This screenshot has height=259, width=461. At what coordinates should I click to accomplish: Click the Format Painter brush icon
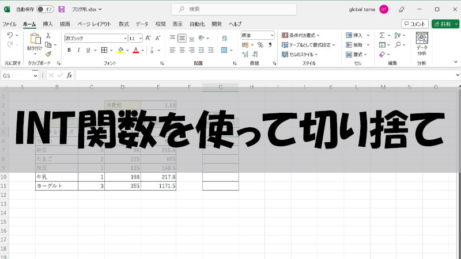[48, 54]
